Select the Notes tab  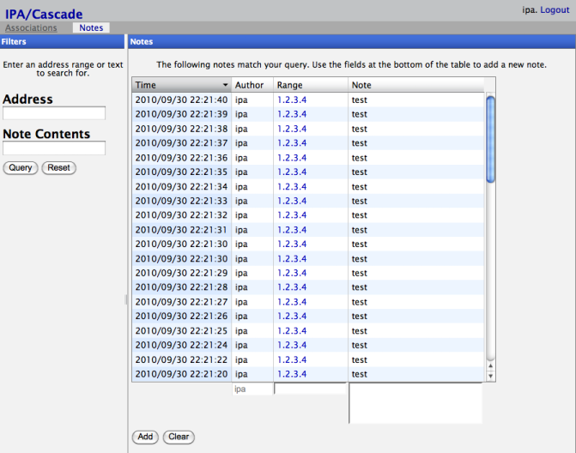click(x=90, y=28)
